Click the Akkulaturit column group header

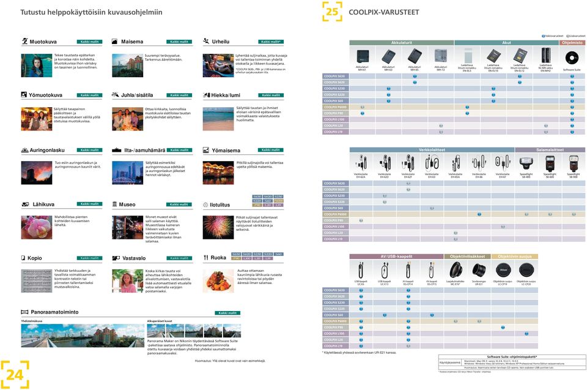click(x=402, y=43)
